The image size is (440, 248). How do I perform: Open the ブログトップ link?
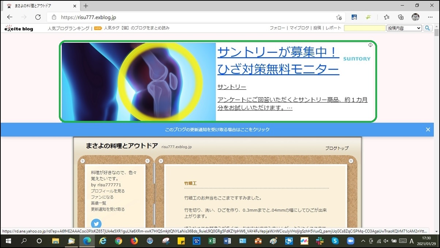pyautogui.click(x=337, y=148)
